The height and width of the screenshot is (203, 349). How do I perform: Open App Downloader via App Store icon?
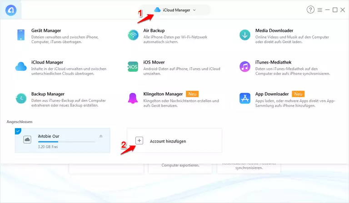pyautogui.click(x=245, y=98)
